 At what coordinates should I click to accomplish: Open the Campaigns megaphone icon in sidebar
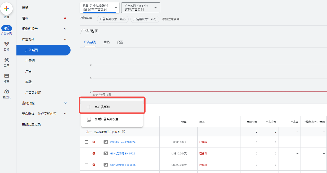(7, 28)
